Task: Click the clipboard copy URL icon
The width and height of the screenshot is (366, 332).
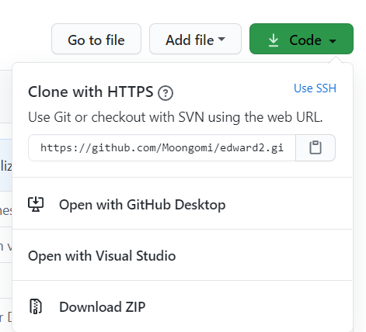Action: pyautogui.click(x=315, y=147)
